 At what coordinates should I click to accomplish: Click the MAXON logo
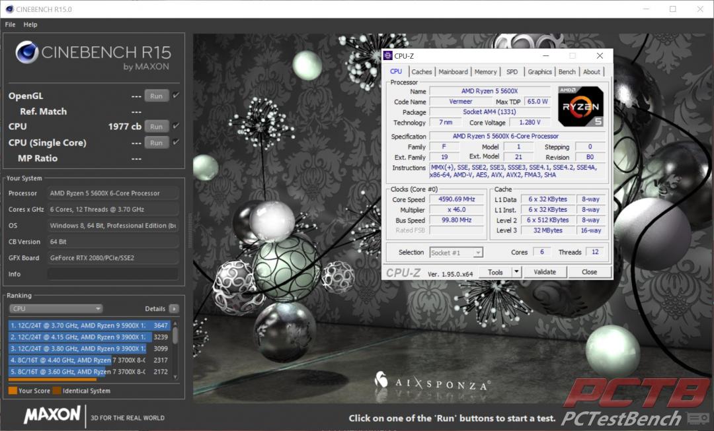tap(52, 414)
